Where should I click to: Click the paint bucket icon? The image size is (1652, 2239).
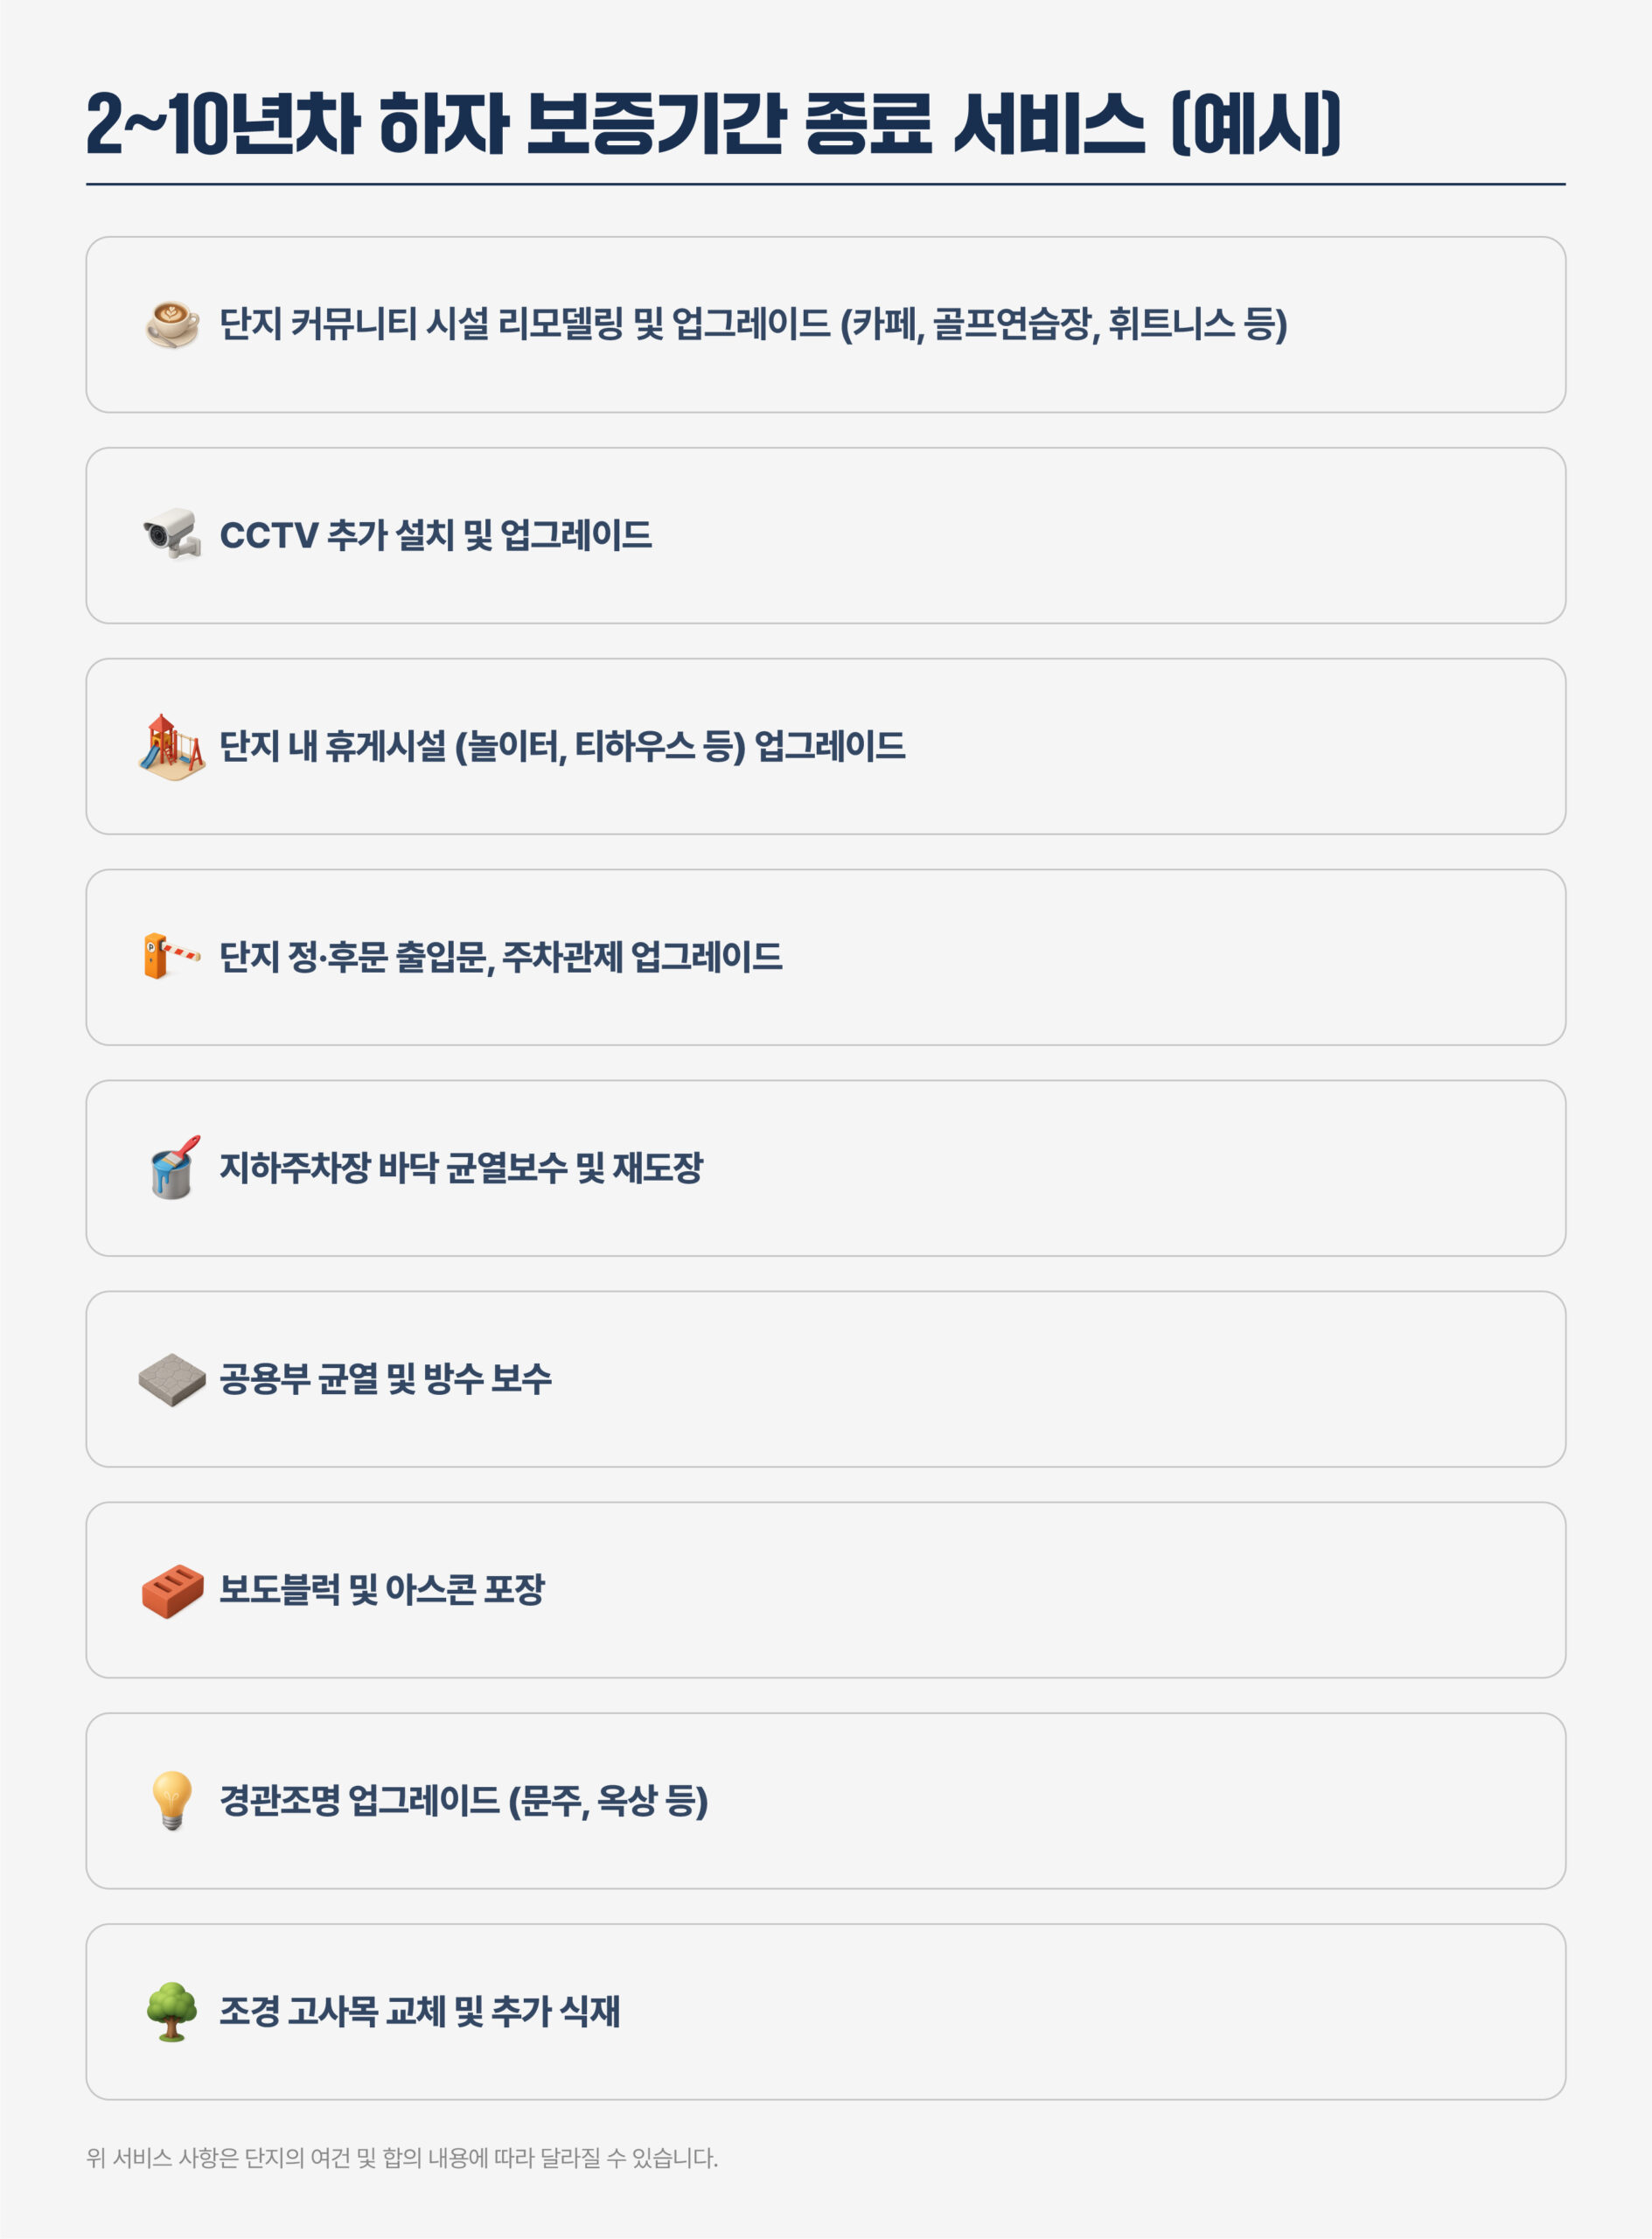173,1168
